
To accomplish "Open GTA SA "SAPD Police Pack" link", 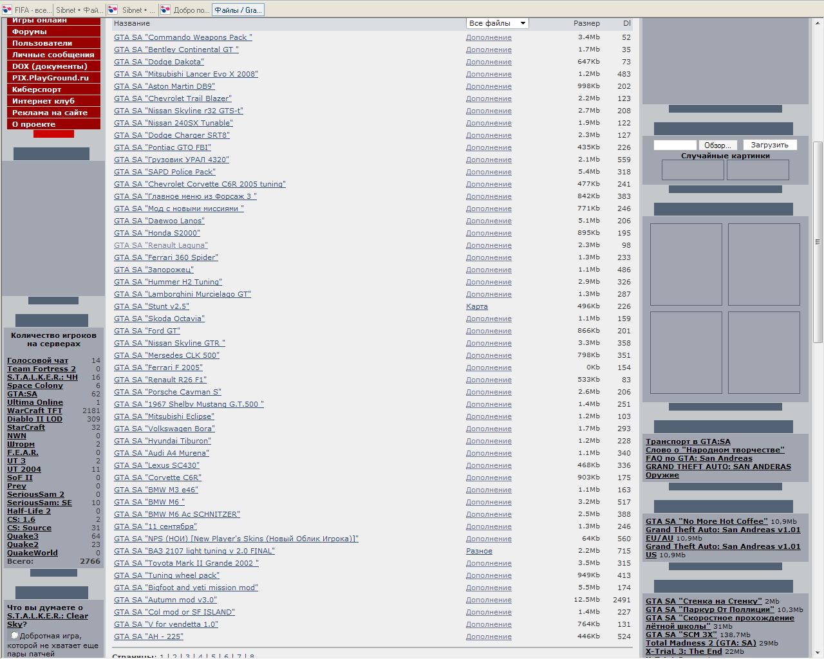I will pos(165,172).
